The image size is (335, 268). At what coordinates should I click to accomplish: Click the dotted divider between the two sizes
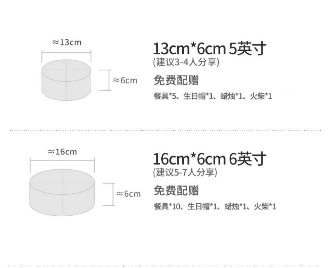click(x=166, y=130)
